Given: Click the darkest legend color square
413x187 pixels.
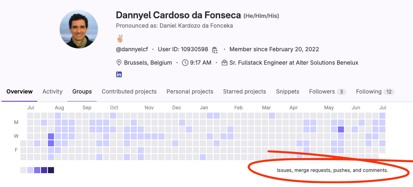Looking at the screenshot, I should click(x=51, y=170).
